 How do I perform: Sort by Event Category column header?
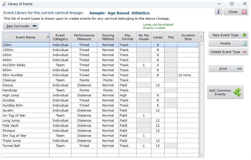60,37
